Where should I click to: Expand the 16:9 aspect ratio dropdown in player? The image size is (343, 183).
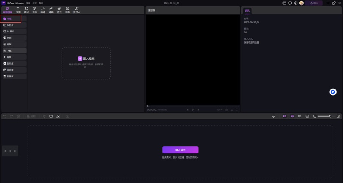click(219, 110)
